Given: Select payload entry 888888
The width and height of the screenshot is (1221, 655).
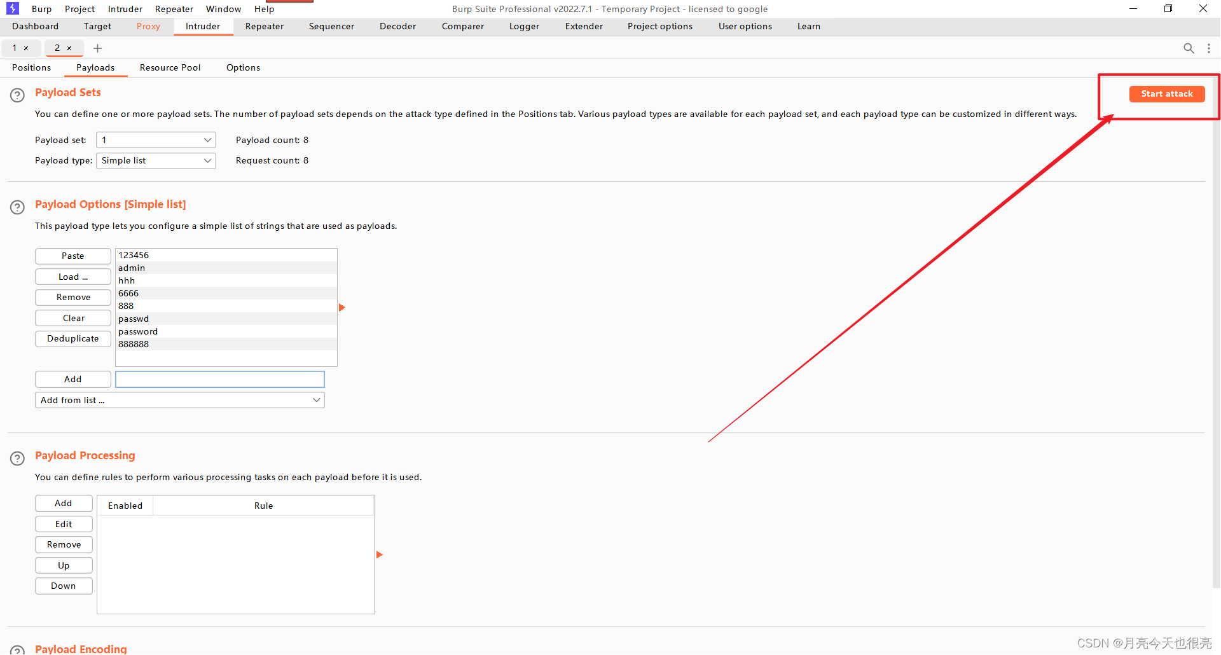Looking at the screenshot, I should tap(226, 344).
